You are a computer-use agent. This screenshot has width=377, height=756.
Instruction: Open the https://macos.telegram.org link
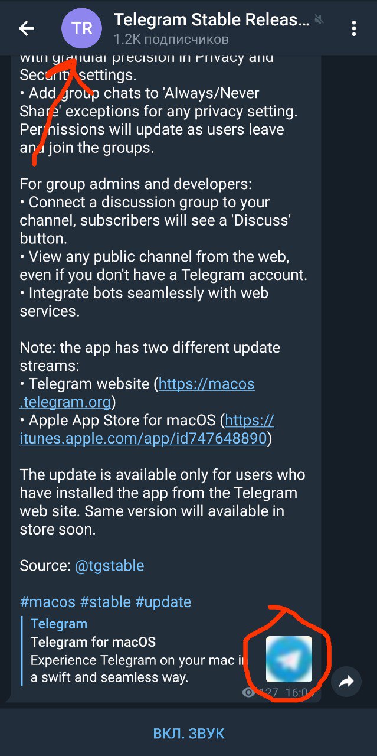click(x=137, y=393)
